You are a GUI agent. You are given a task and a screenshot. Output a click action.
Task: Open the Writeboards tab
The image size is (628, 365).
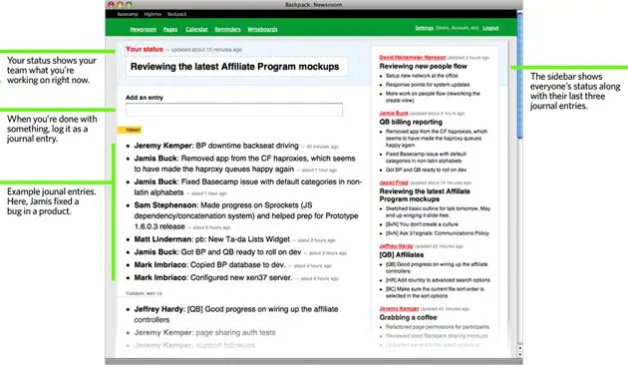click(262, 29)
